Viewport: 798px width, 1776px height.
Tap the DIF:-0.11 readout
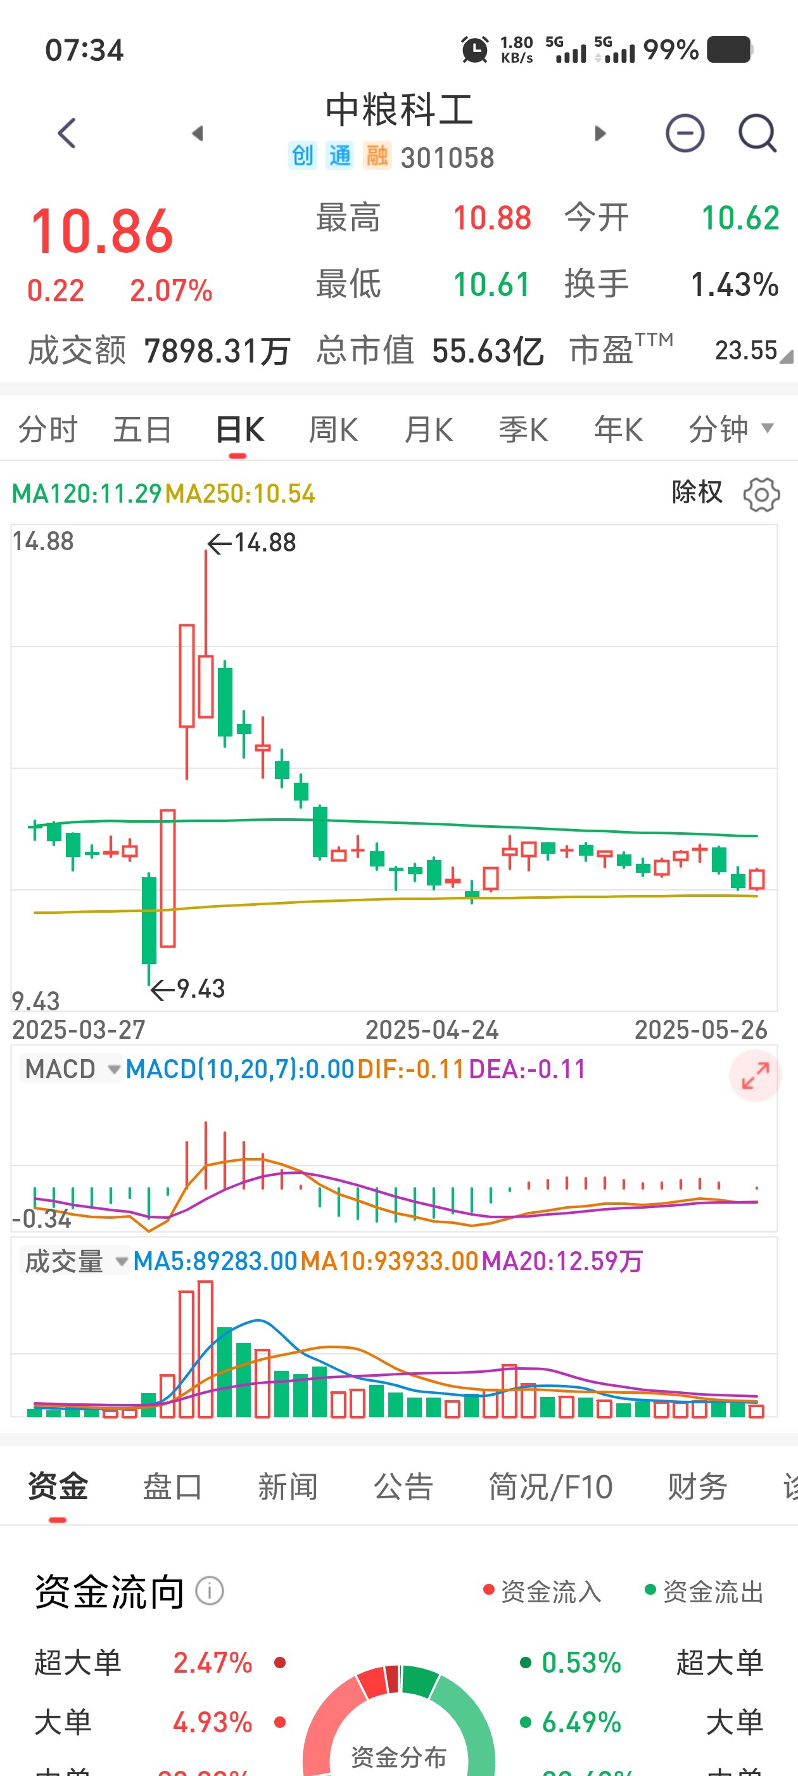(410, 1069)
